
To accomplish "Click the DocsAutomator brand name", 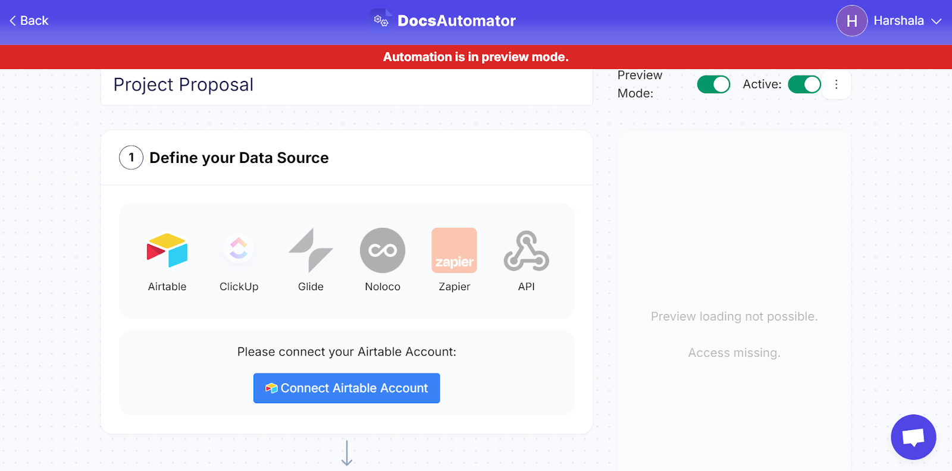I will click(456, 21).
